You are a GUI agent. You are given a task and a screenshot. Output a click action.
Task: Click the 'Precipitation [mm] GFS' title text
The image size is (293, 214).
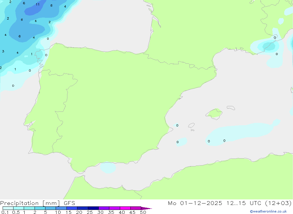pos(38,203)
